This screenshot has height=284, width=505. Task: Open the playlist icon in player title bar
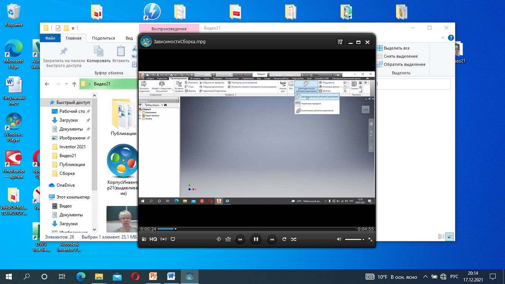[340, 42]
